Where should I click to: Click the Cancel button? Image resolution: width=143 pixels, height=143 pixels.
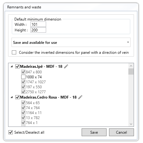point(122,132)
